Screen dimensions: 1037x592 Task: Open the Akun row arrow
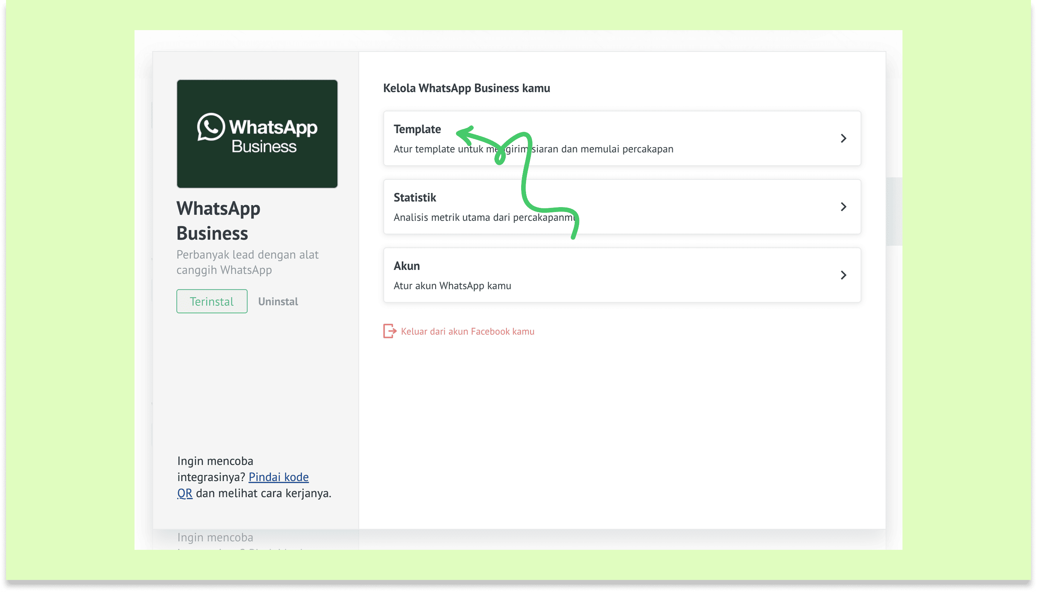843,275
